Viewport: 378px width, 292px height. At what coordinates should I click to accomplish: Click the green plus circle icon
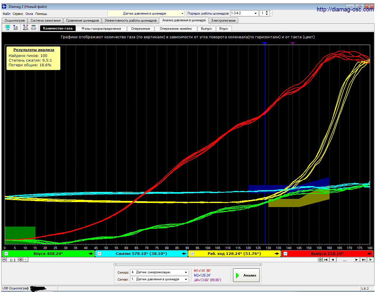click(320, 260)
